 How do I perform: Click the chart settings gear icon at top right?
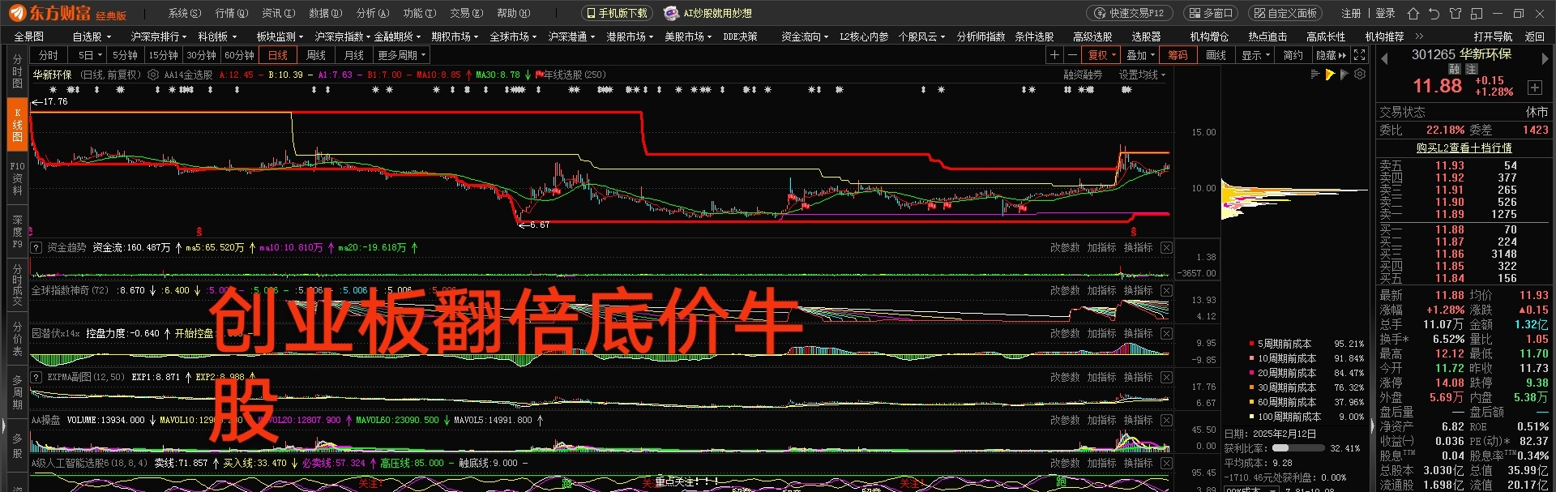tap(1360, 74)
